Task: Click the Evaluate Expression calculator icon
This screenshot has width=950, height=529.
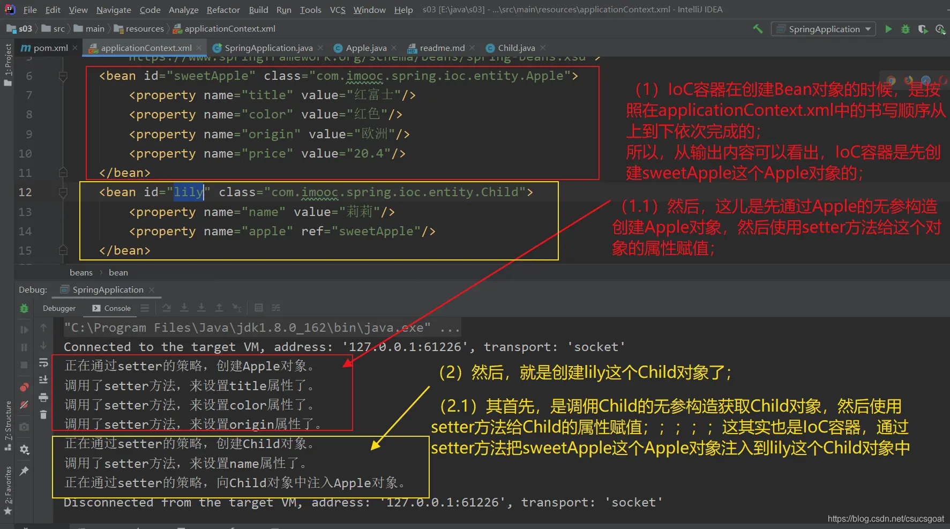Action: click(259, 308)
